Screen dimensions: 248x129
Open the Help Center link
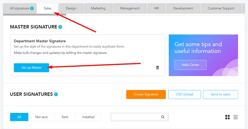tap(190, 65)
